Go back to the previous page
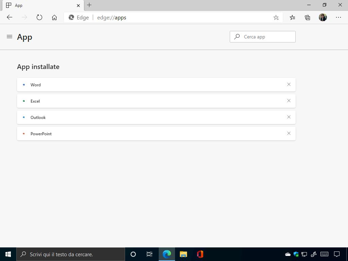 (x=10, y=17)
